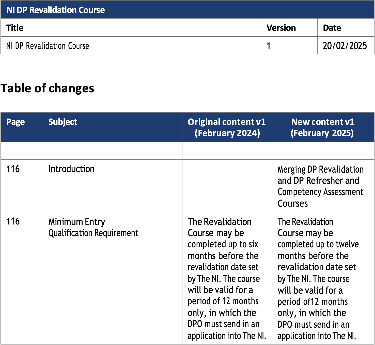Click the Merging DP Revalidation text cell
375x345 pixels.
coord(320,186)
